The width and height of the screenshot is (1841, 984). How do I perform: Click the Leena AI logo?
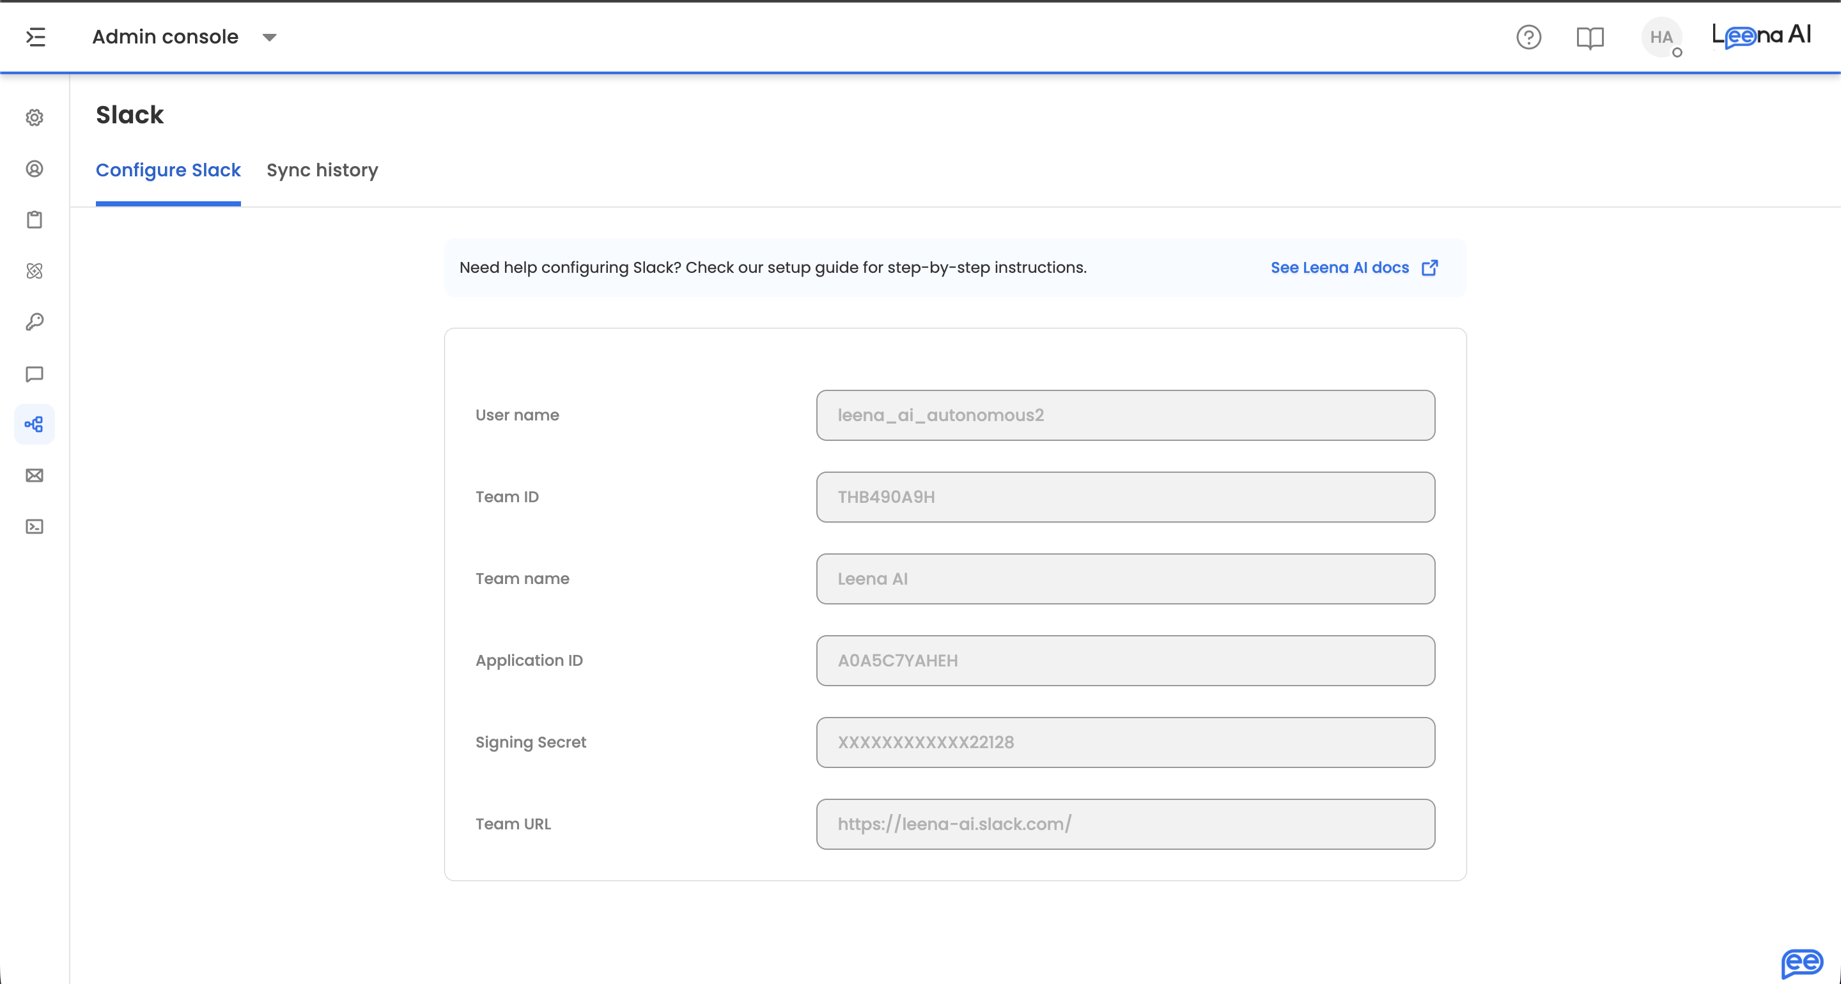[1761, 36]
